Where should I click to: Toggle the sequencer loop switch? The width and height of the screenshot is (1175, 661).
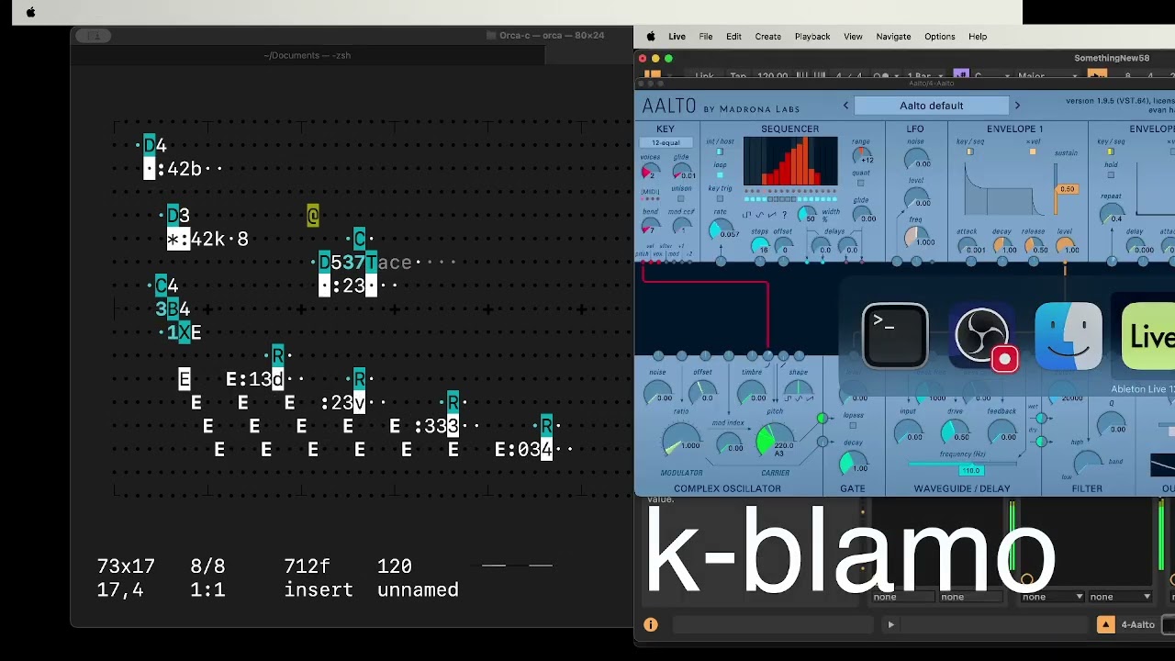tap(720, 174)
